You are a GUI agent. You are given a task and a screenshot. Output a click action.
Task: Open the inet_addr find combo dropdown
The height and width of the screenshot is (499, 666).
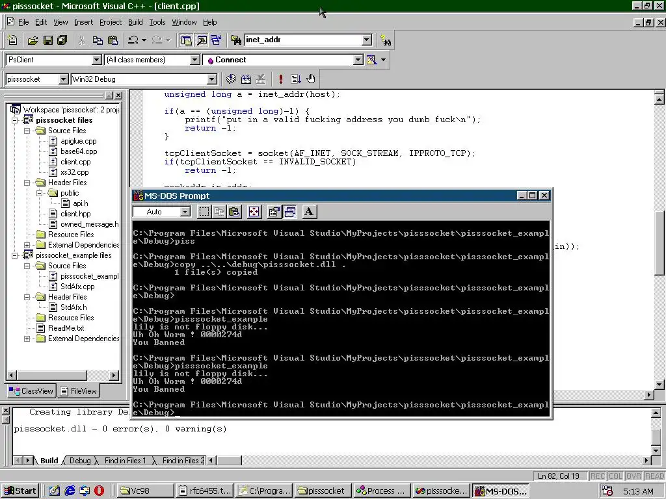[x=367, y=40]
